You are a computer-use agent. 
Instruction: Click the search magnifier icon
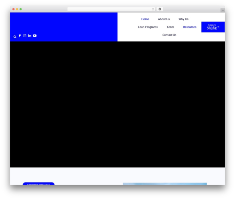pyautogui.click(x=15, y=37)
